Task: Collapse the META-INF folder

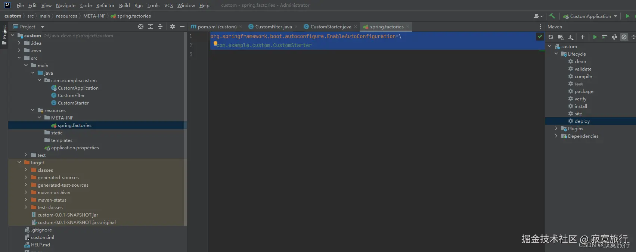Action: pyautogui.click(x=39, y=118)
